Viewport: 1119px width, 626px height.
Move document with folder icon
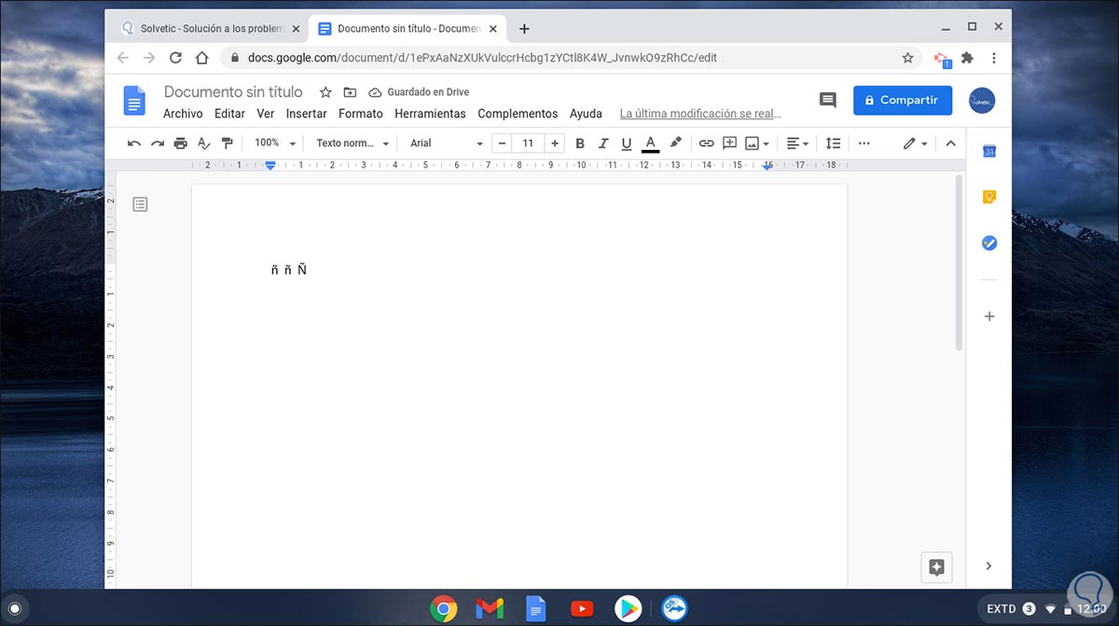tap(350, 92)
